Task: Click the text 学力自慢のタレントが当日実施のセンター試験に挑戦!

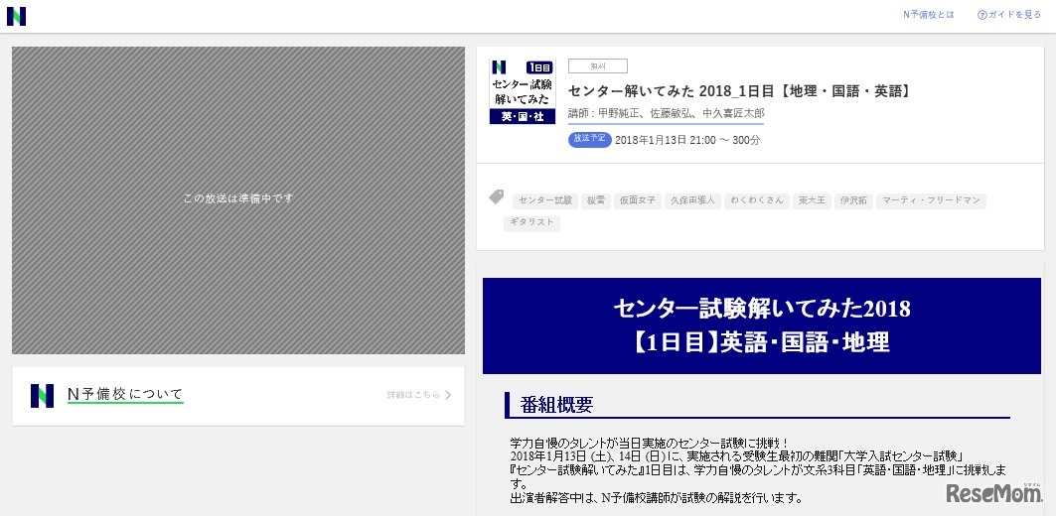Action: pyautogui.click(x=650, y=443)
